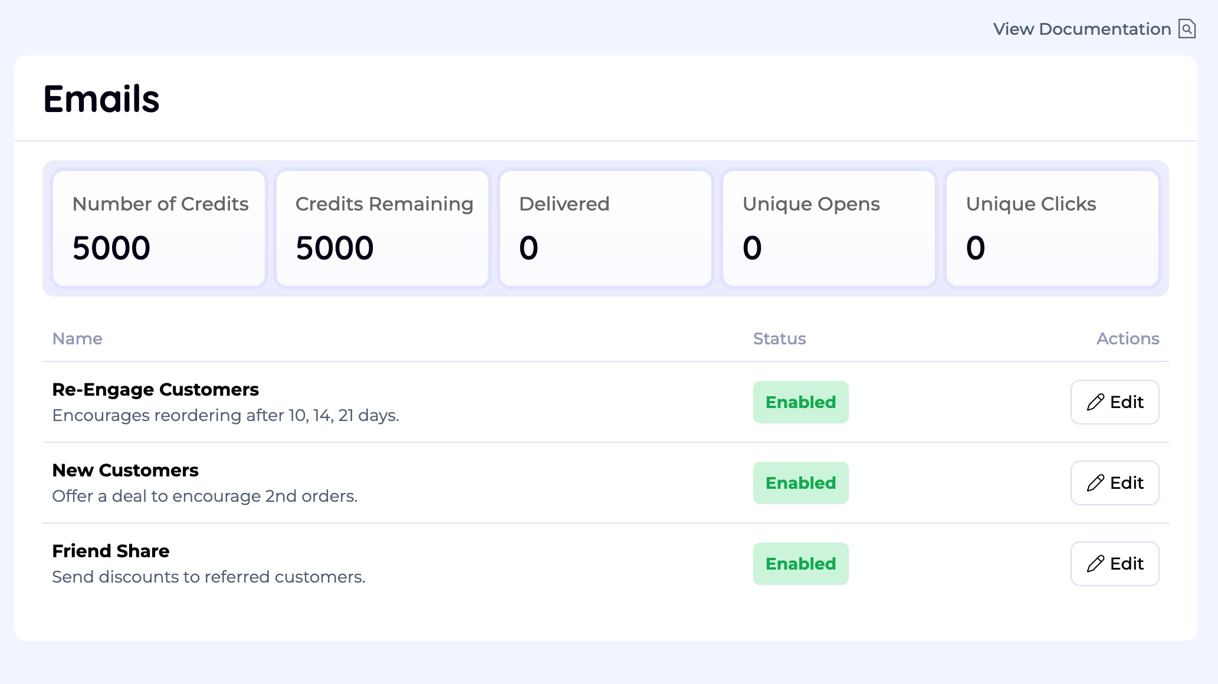
Task: Edit the Re-Engage Customers email
Action: (x=1115, y=402)
